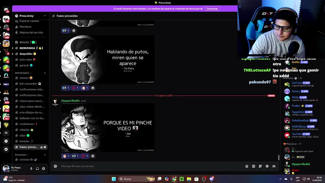The width and height of the screenshot is (325, 183).
Task: Open the sticker picker
Action: pyautogui.click(x=260, y=166)
